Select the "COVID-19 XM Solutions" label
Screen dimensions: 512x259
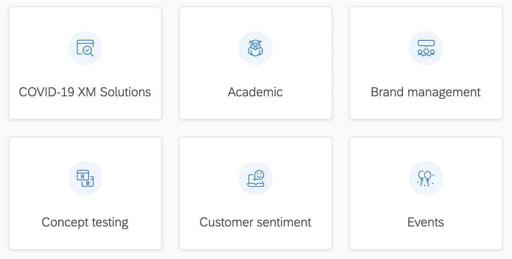(x=85, y=92)
